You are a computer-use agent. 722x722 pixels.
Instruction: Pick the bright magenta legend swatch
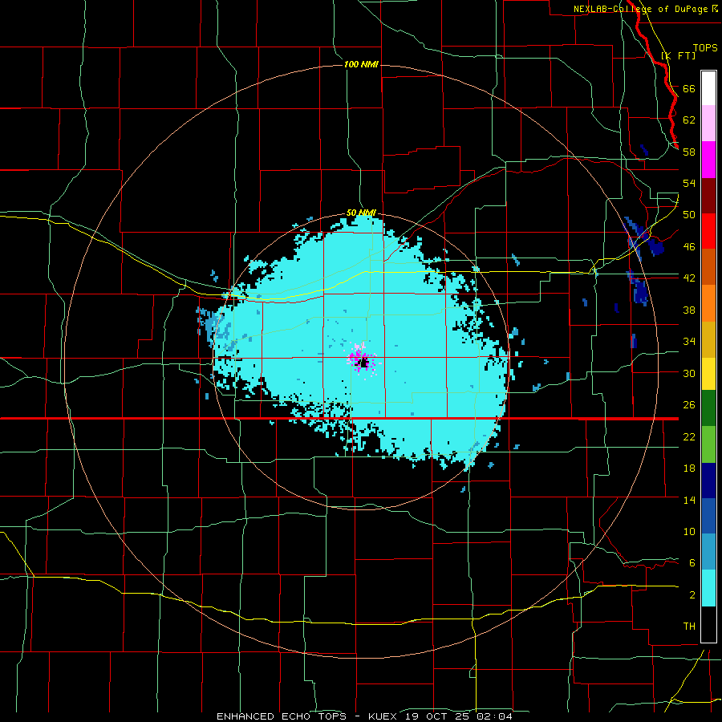point(708,160)
